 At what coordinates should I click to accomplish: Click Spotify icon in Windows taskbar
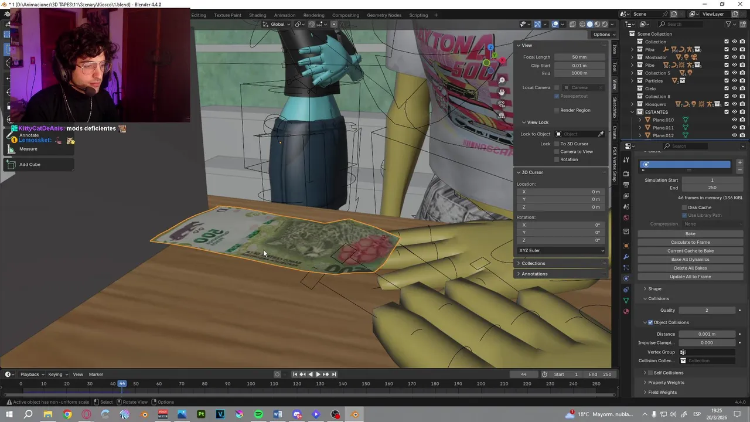click(258, 414)
